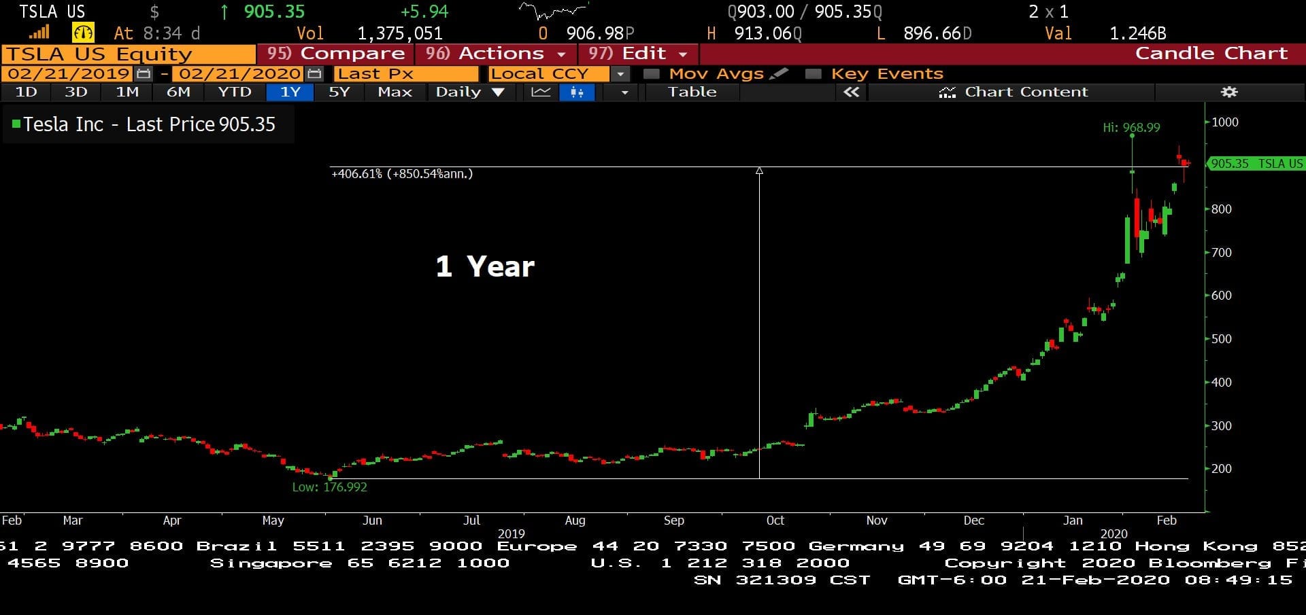
Task: Open calendar picker for end date 02/21/2020
Action: 314,73
